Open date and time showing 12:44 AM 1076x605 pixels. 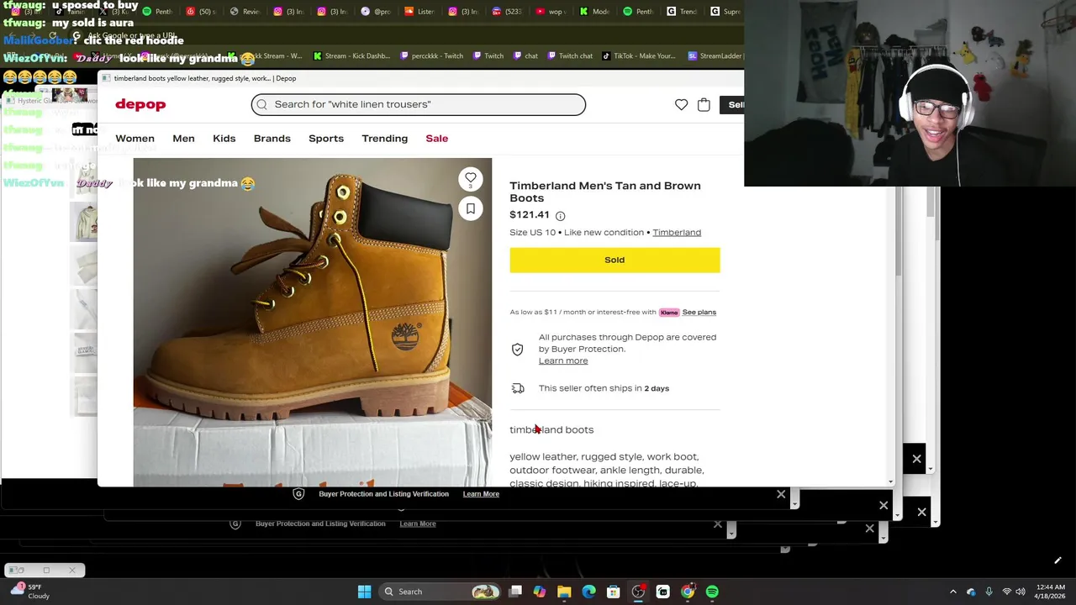pyautogui.click(x=1050, y=592)
